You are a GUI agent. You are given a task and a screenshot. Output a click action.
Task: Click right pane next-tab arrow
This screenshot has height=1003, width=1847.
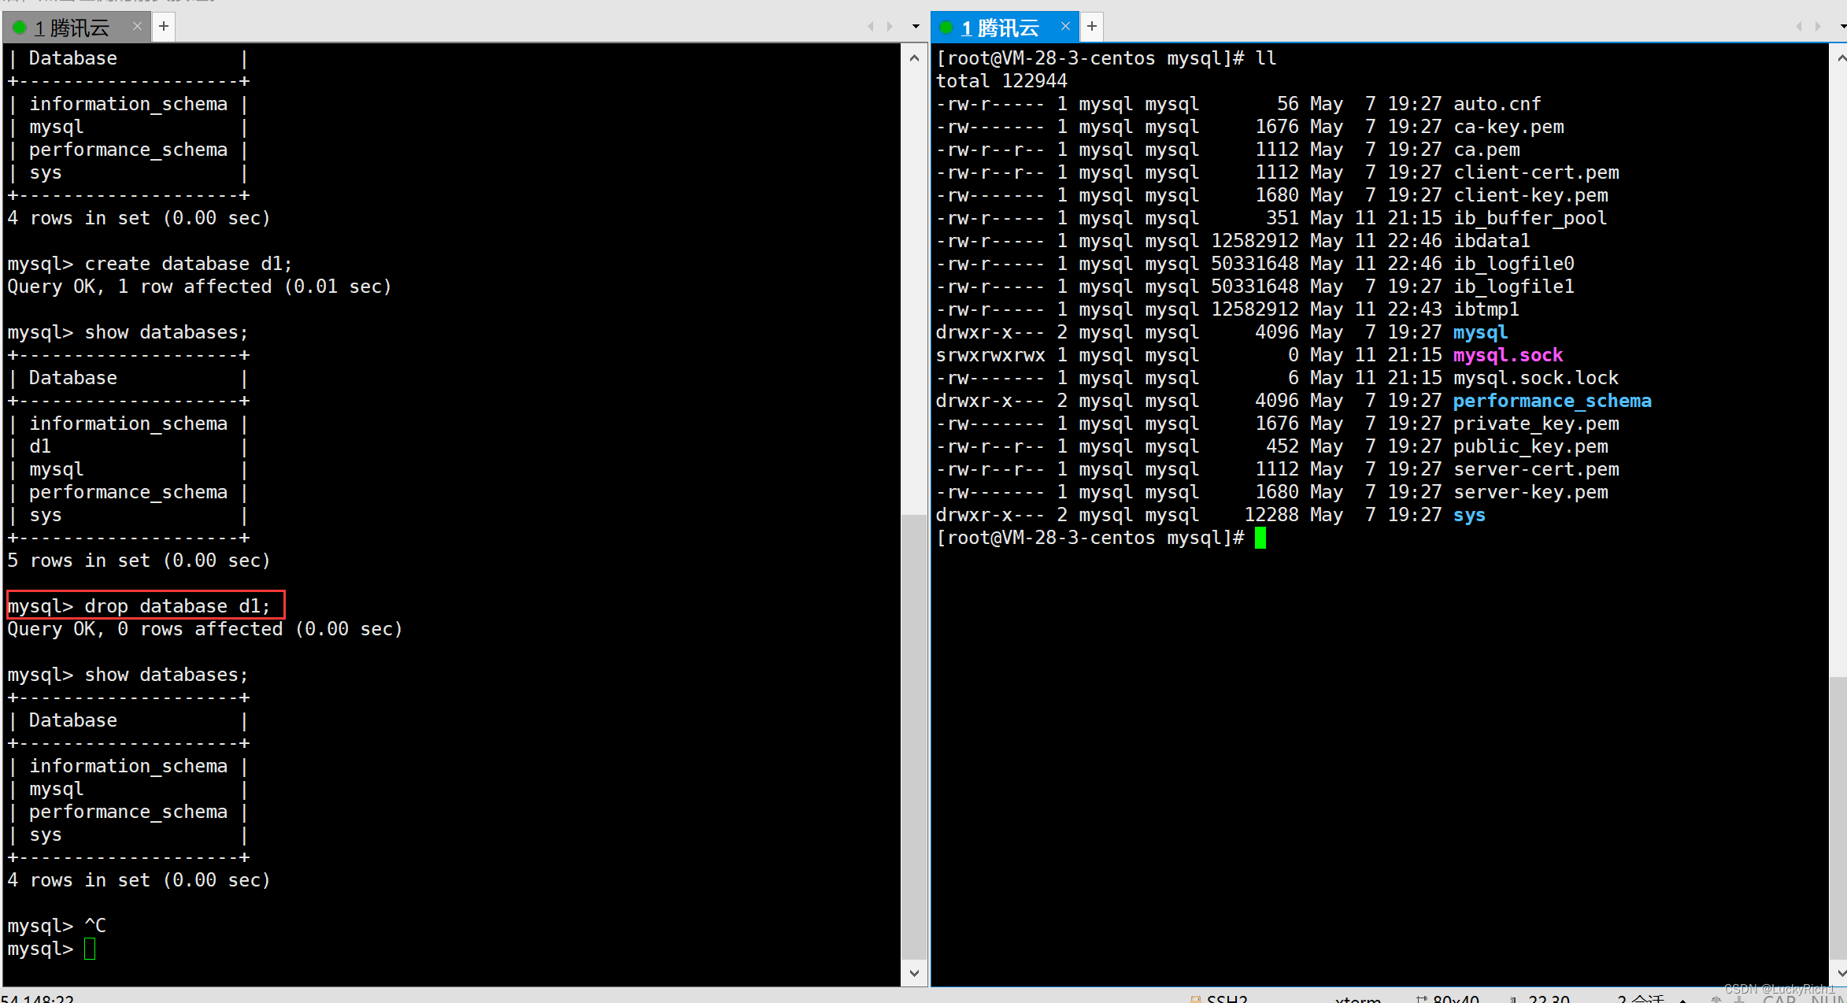pos(1819,27)
